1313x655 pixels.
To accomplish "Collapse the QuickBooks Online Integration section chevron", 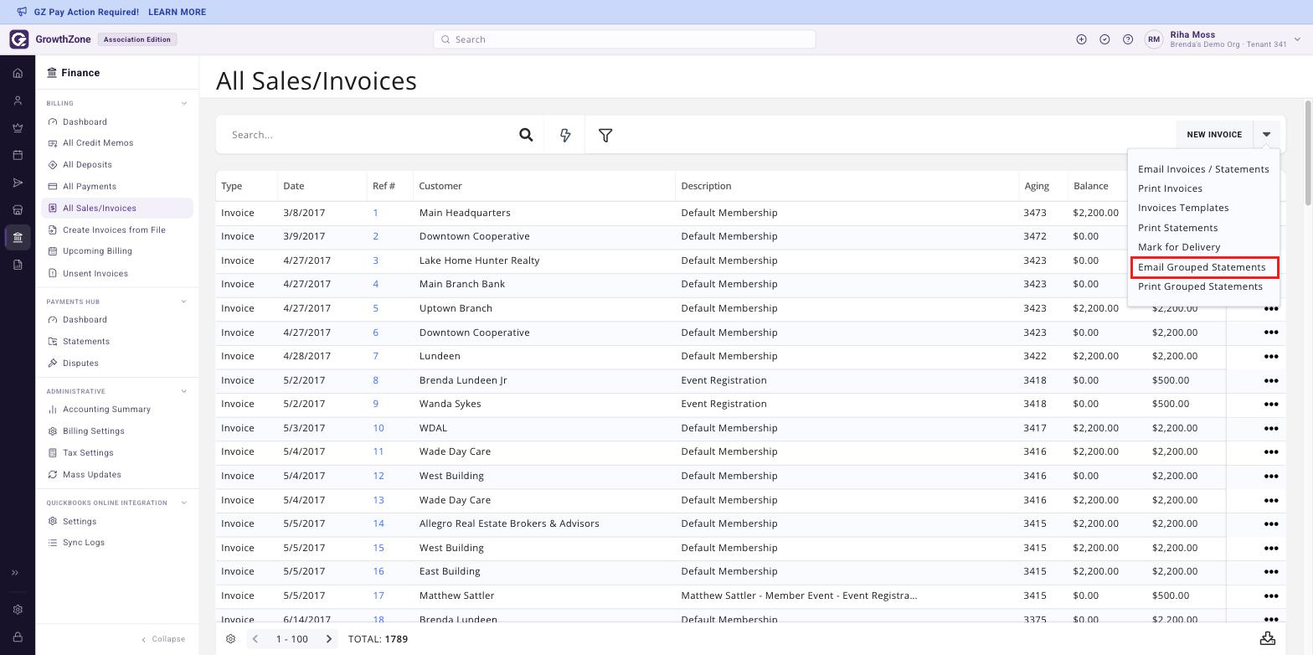I will [x=184, y=503].
